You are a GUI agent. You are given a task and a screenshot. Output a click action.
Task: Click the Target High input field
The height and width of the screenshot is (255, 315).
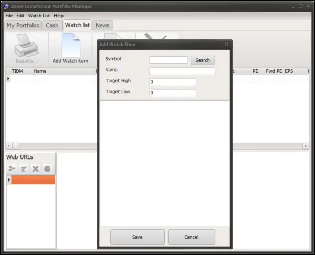point(173,82)
